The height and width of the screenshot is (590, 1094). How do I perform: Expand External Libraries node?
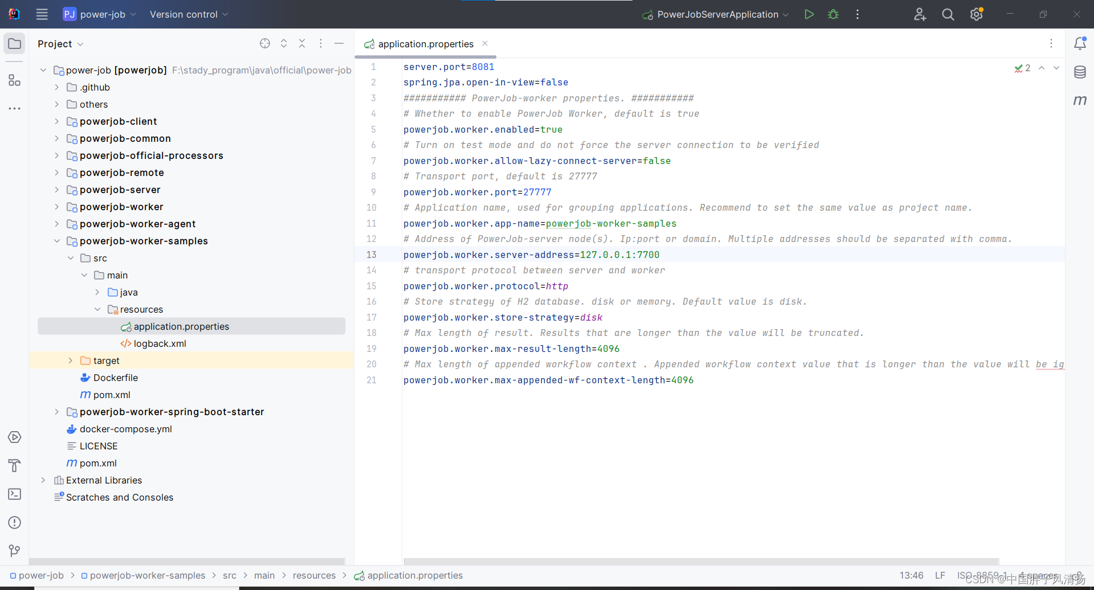[43, 480]
